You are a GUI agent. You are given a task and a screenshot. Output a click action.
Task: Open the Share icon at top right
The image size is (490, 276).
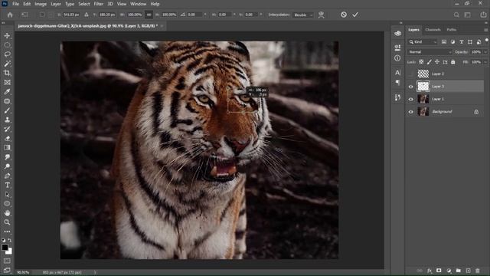click(483, 15)
